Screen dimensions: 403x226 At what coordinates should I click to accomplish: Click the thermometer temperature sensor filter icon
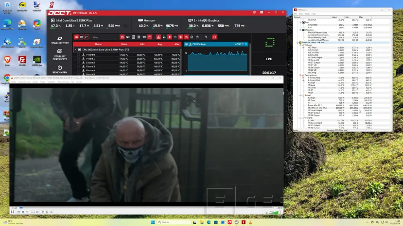pos(158,37)
